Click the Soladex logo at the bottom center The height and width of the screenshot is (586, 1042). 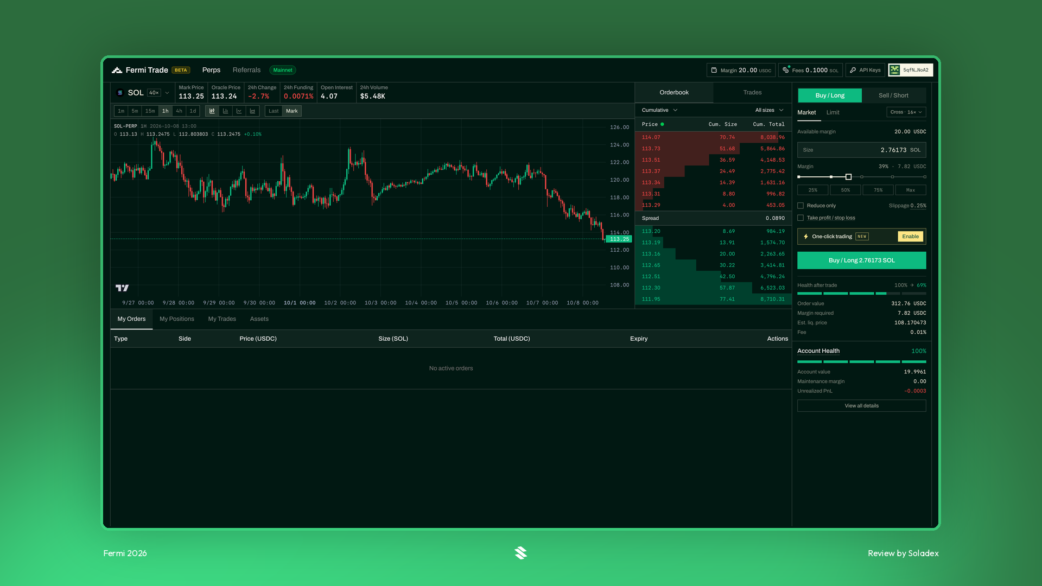coord(520,553)
